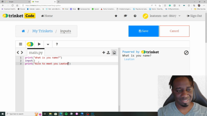The height and width of the screenshot is (116, 207).
Task: Open Microsoft Edge from the taskbar
Action: [61, 114]
